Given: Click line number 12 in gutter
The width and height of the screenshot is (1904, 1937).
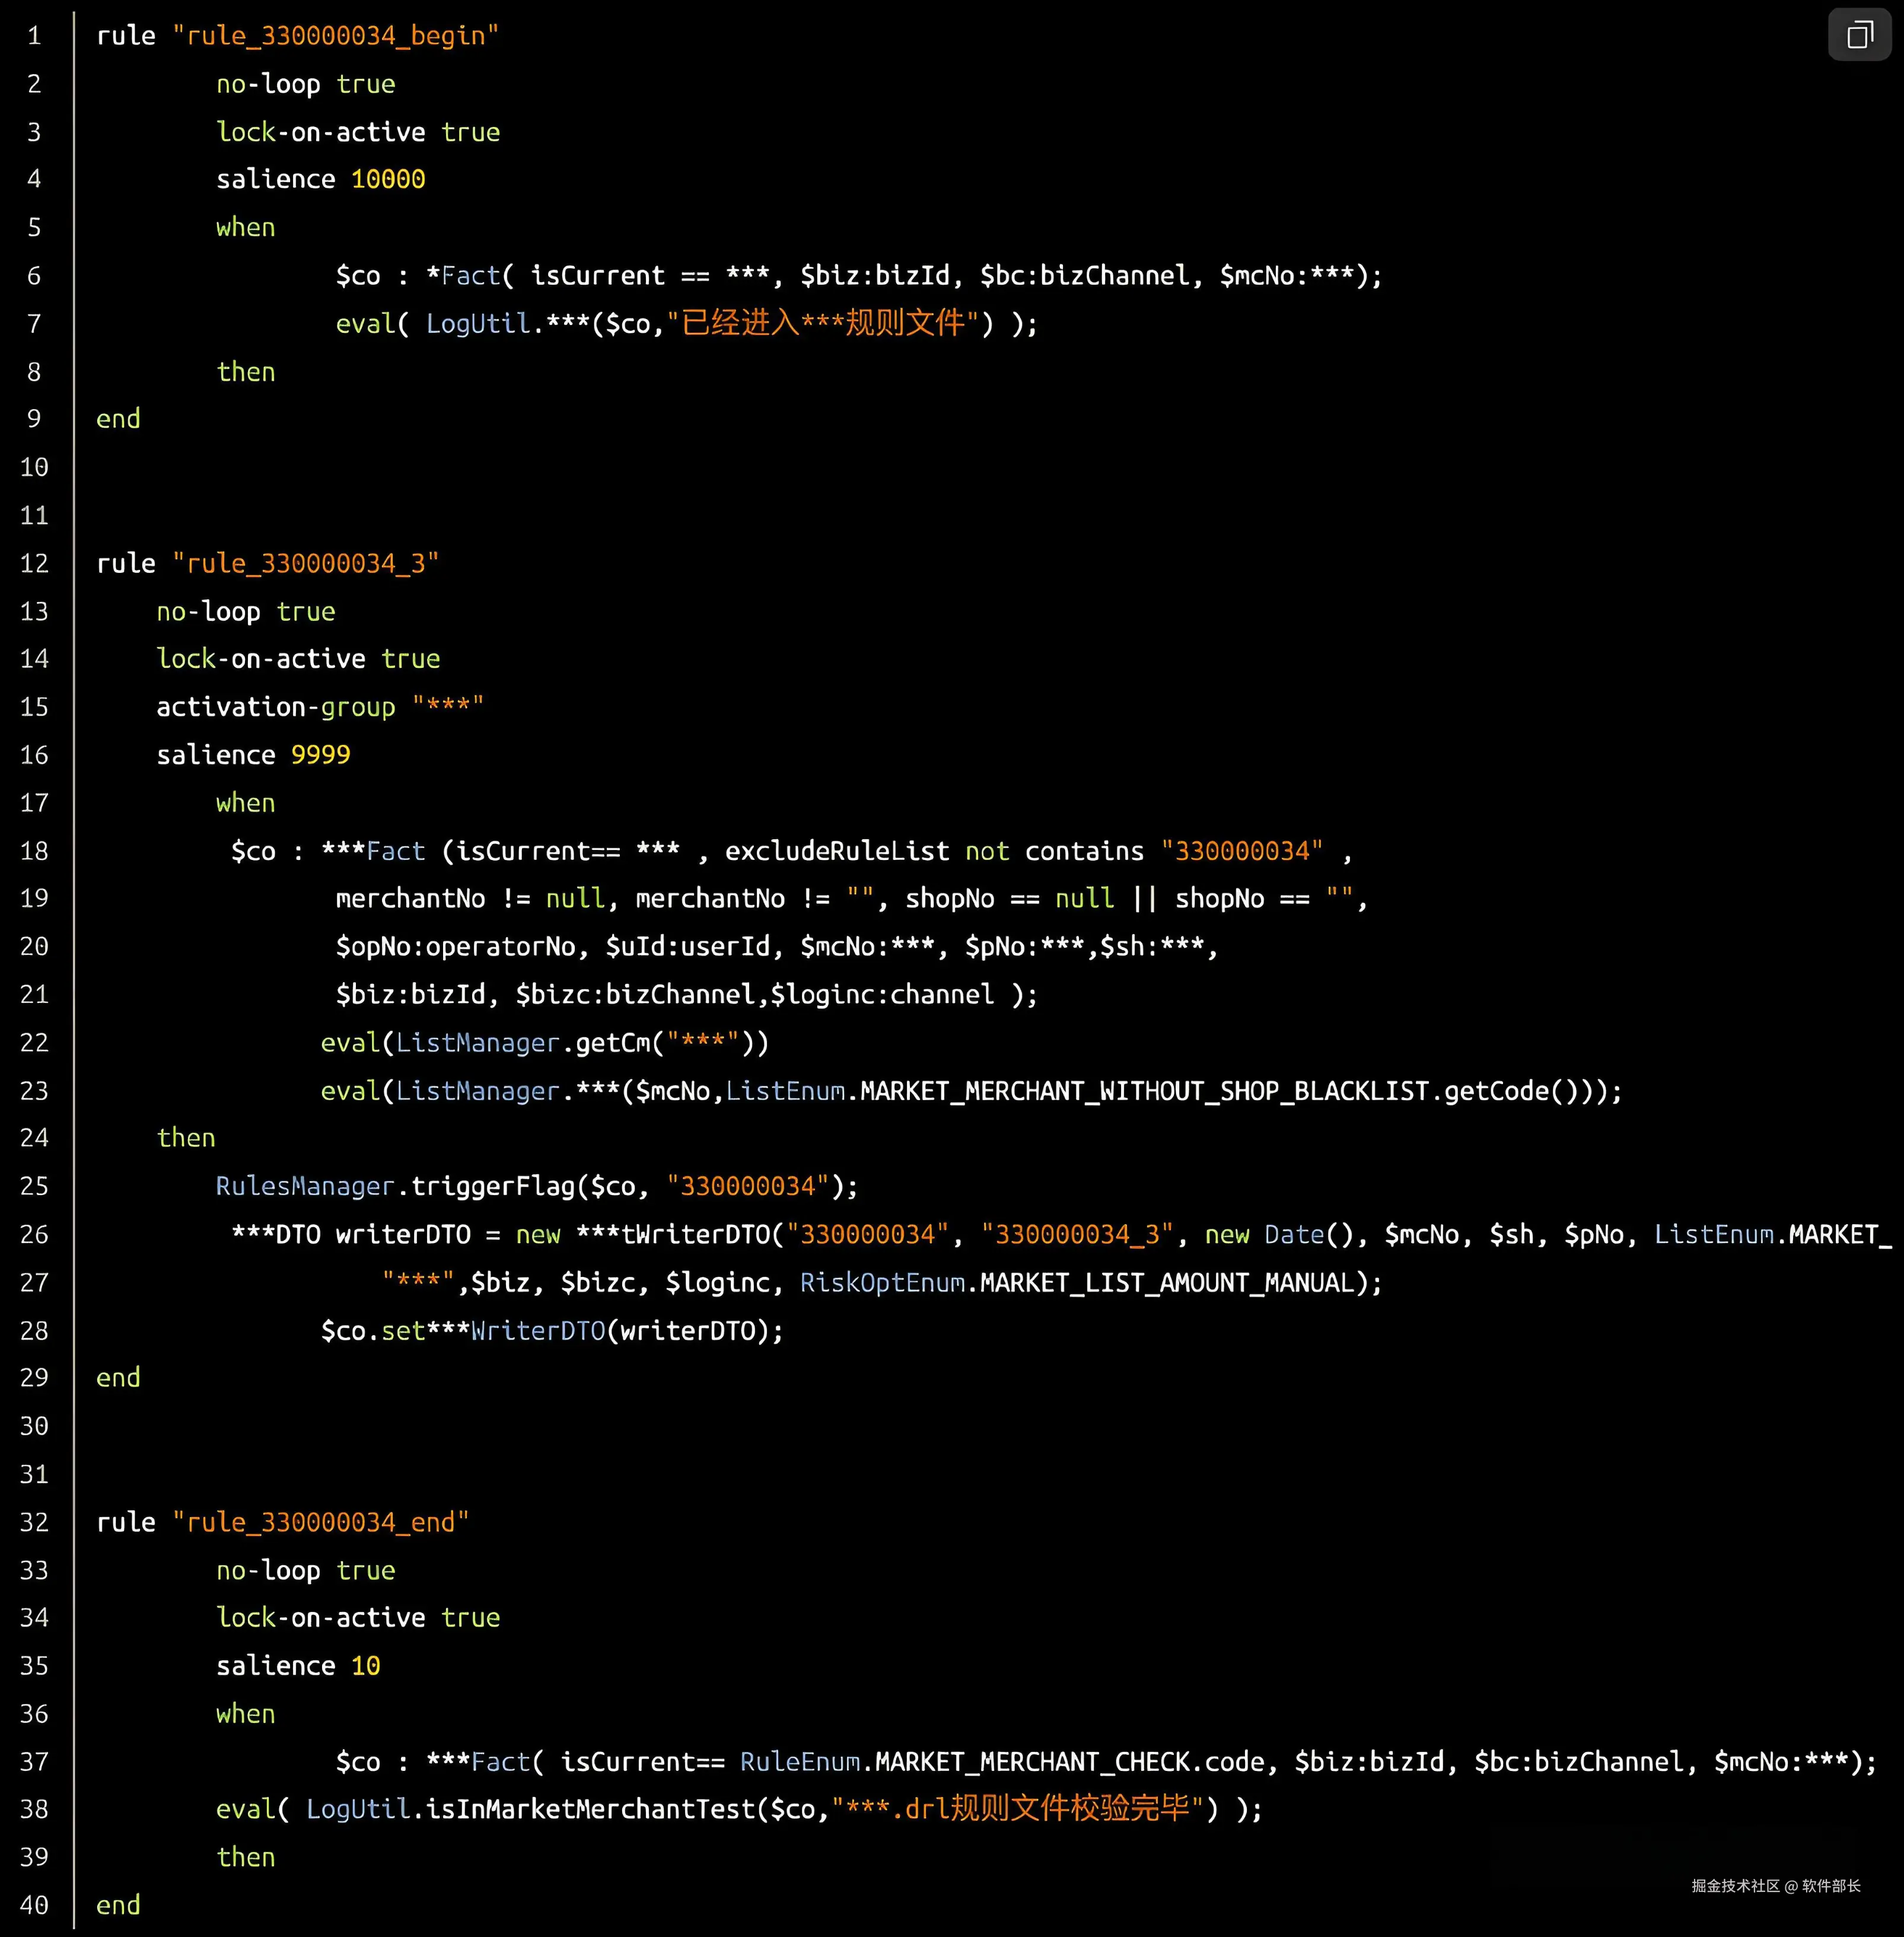Looking at the screenshot, I should pyautogui.click(x=34, y=563).
